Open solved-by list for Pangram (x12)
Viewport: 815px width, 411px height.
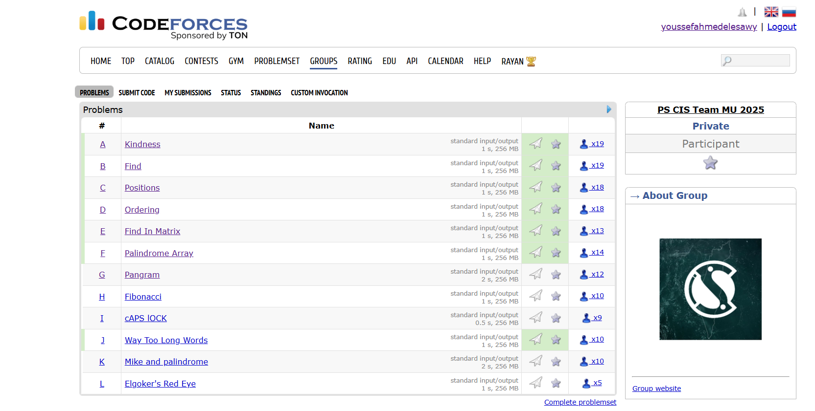592,274
